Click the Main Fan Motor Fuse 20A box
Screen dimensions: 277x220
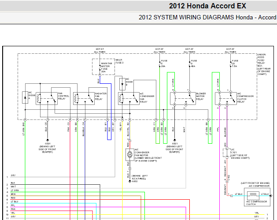pyautogui.click(x=103, y=67)
